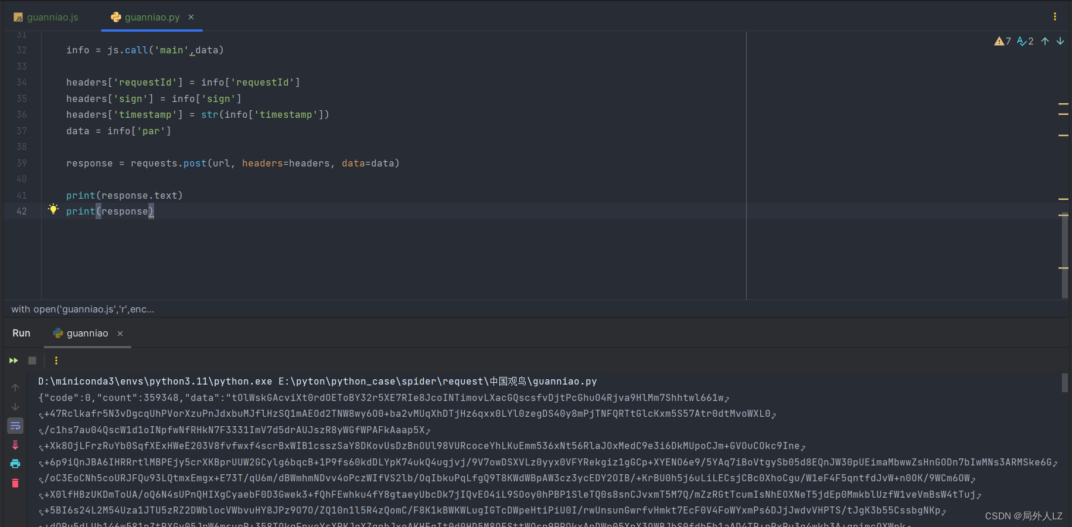Viewport: 1072px width, 527px height.
Task: Click the guanniao.py path in console output
Action: click(x=437, y=382)
